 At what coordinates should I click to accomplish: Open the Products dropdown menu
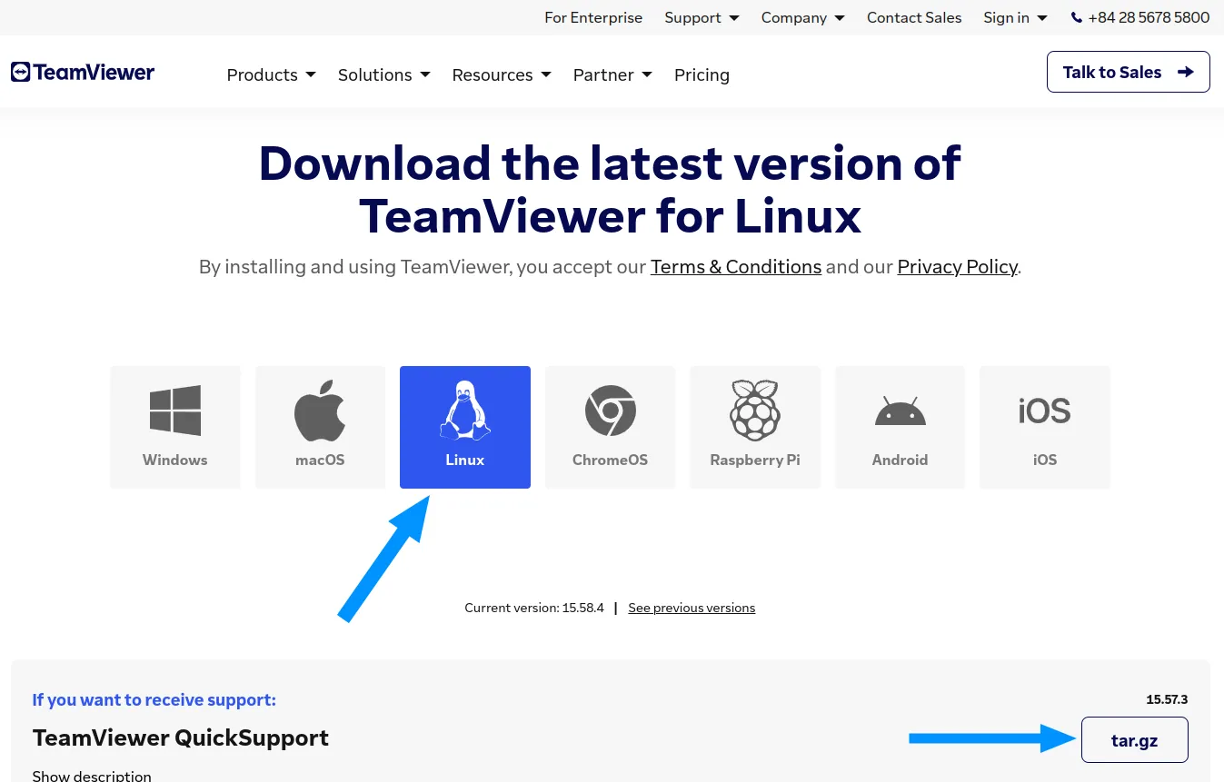pos(271,74)
